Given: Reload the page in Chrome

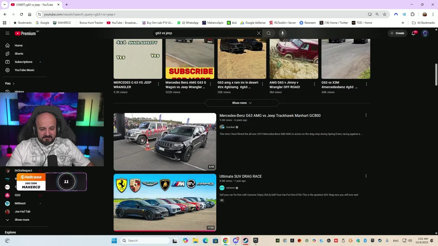Looking at the screenshot, I should tap(21, 14).
